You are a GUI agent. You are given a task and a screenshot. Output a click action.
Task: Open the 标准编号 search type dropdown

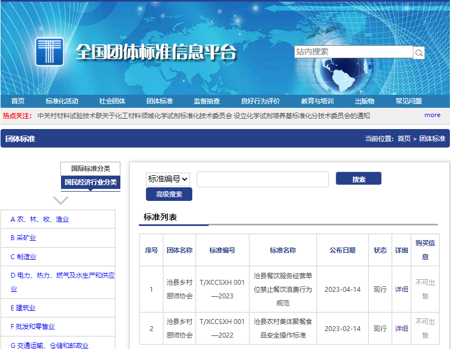coord(168,179)
